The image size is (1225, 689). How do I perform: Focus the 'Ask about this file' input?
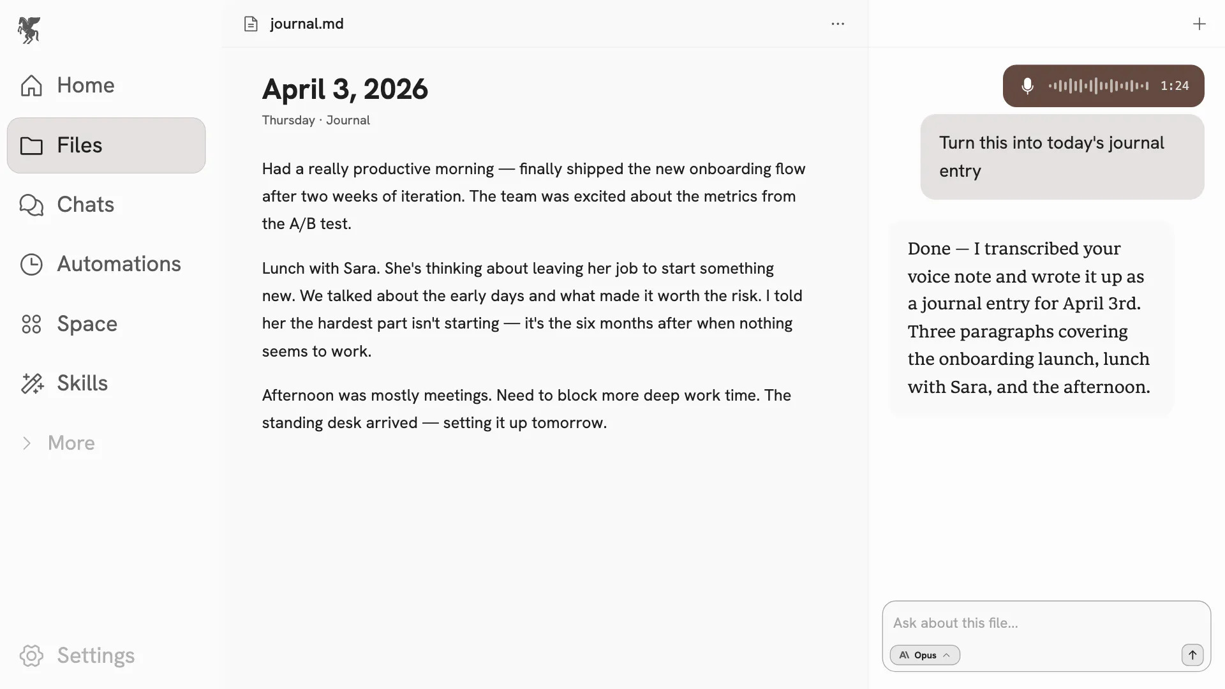point(1046,623)
